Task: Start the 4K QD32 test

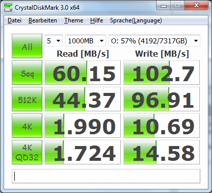Action: coord(27,152)
